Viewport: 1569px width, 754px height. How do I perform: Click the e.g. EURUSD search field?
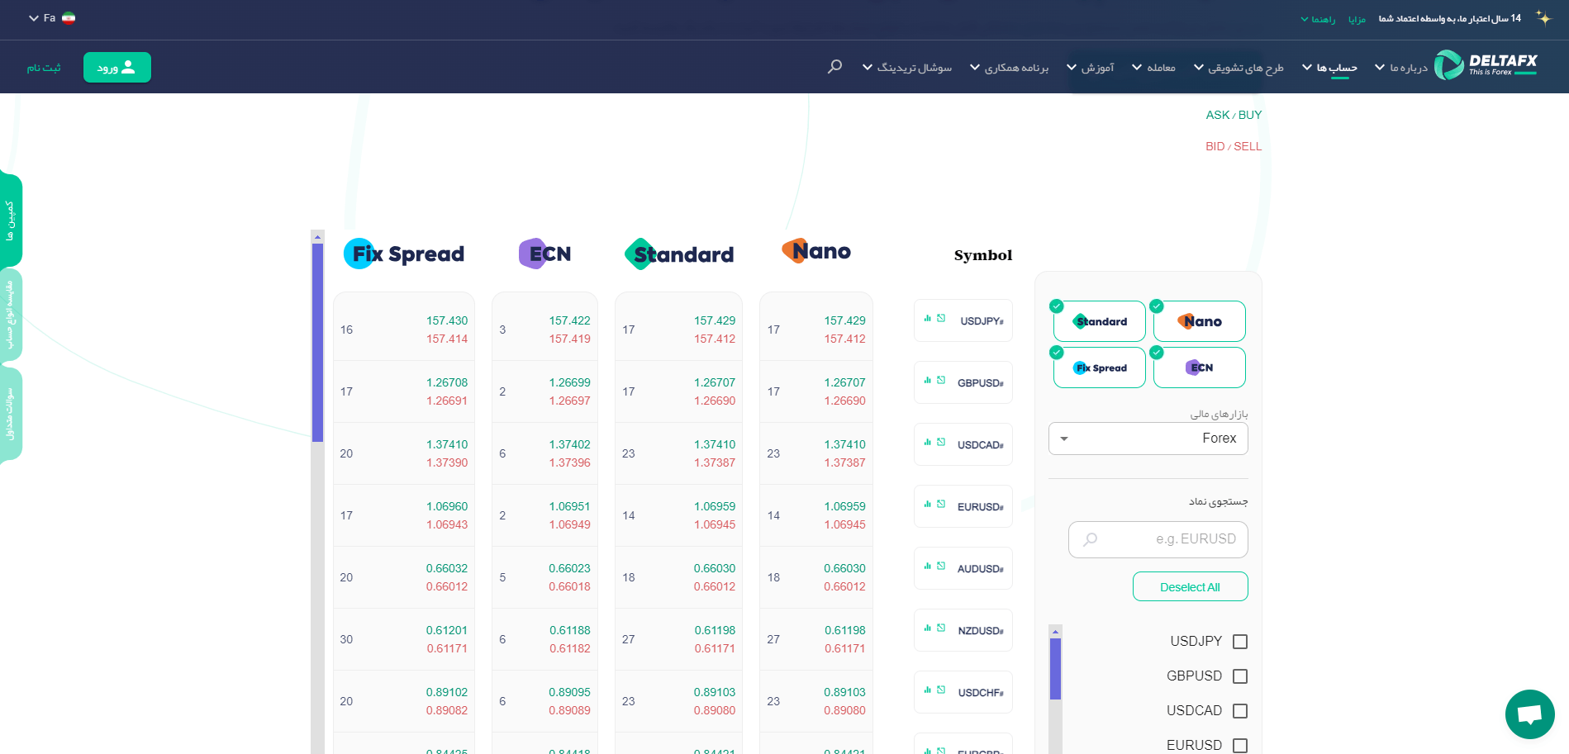click(1158, 539)
